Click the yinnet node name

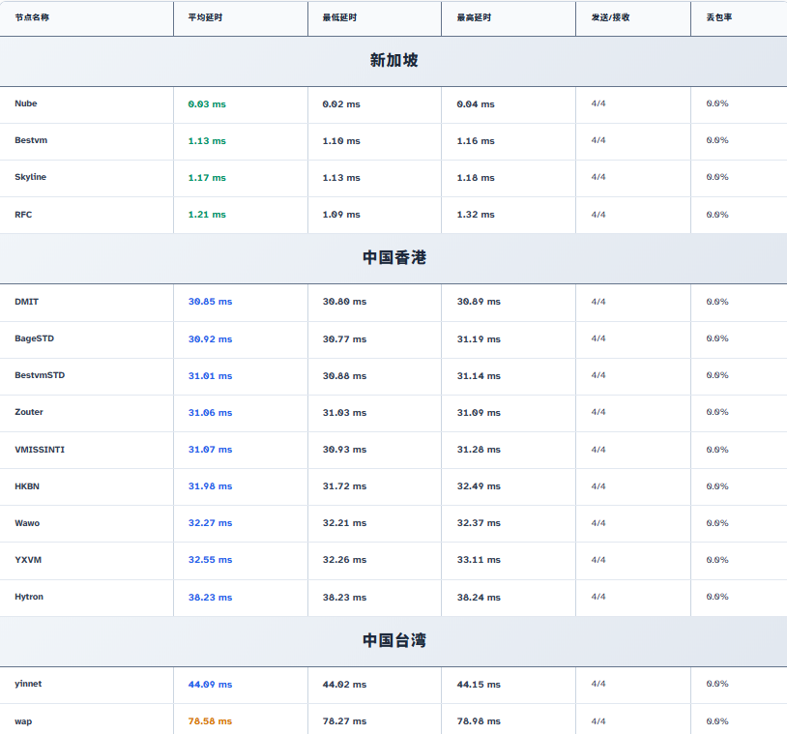pyautogui.click(x=28, y=684)
